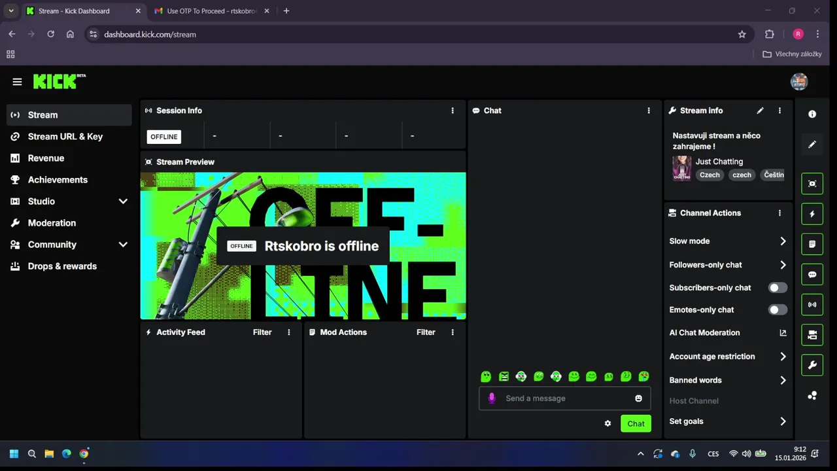Viewport: 837px width, 471px height.
Task: Open Activity Feed three-dot menu
Action: click(x=289, y=332)
